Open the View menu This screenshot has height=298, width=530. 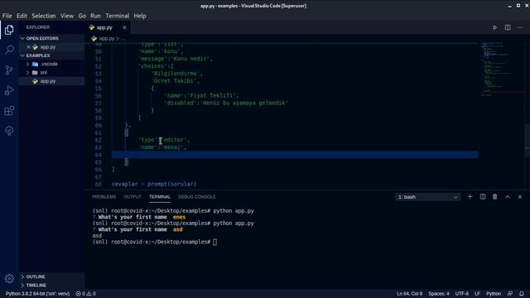click(67, 16)
